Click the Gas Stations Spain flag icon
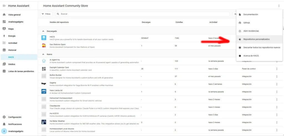This screenshot has width=284, height=136. [x=44, y=46]
